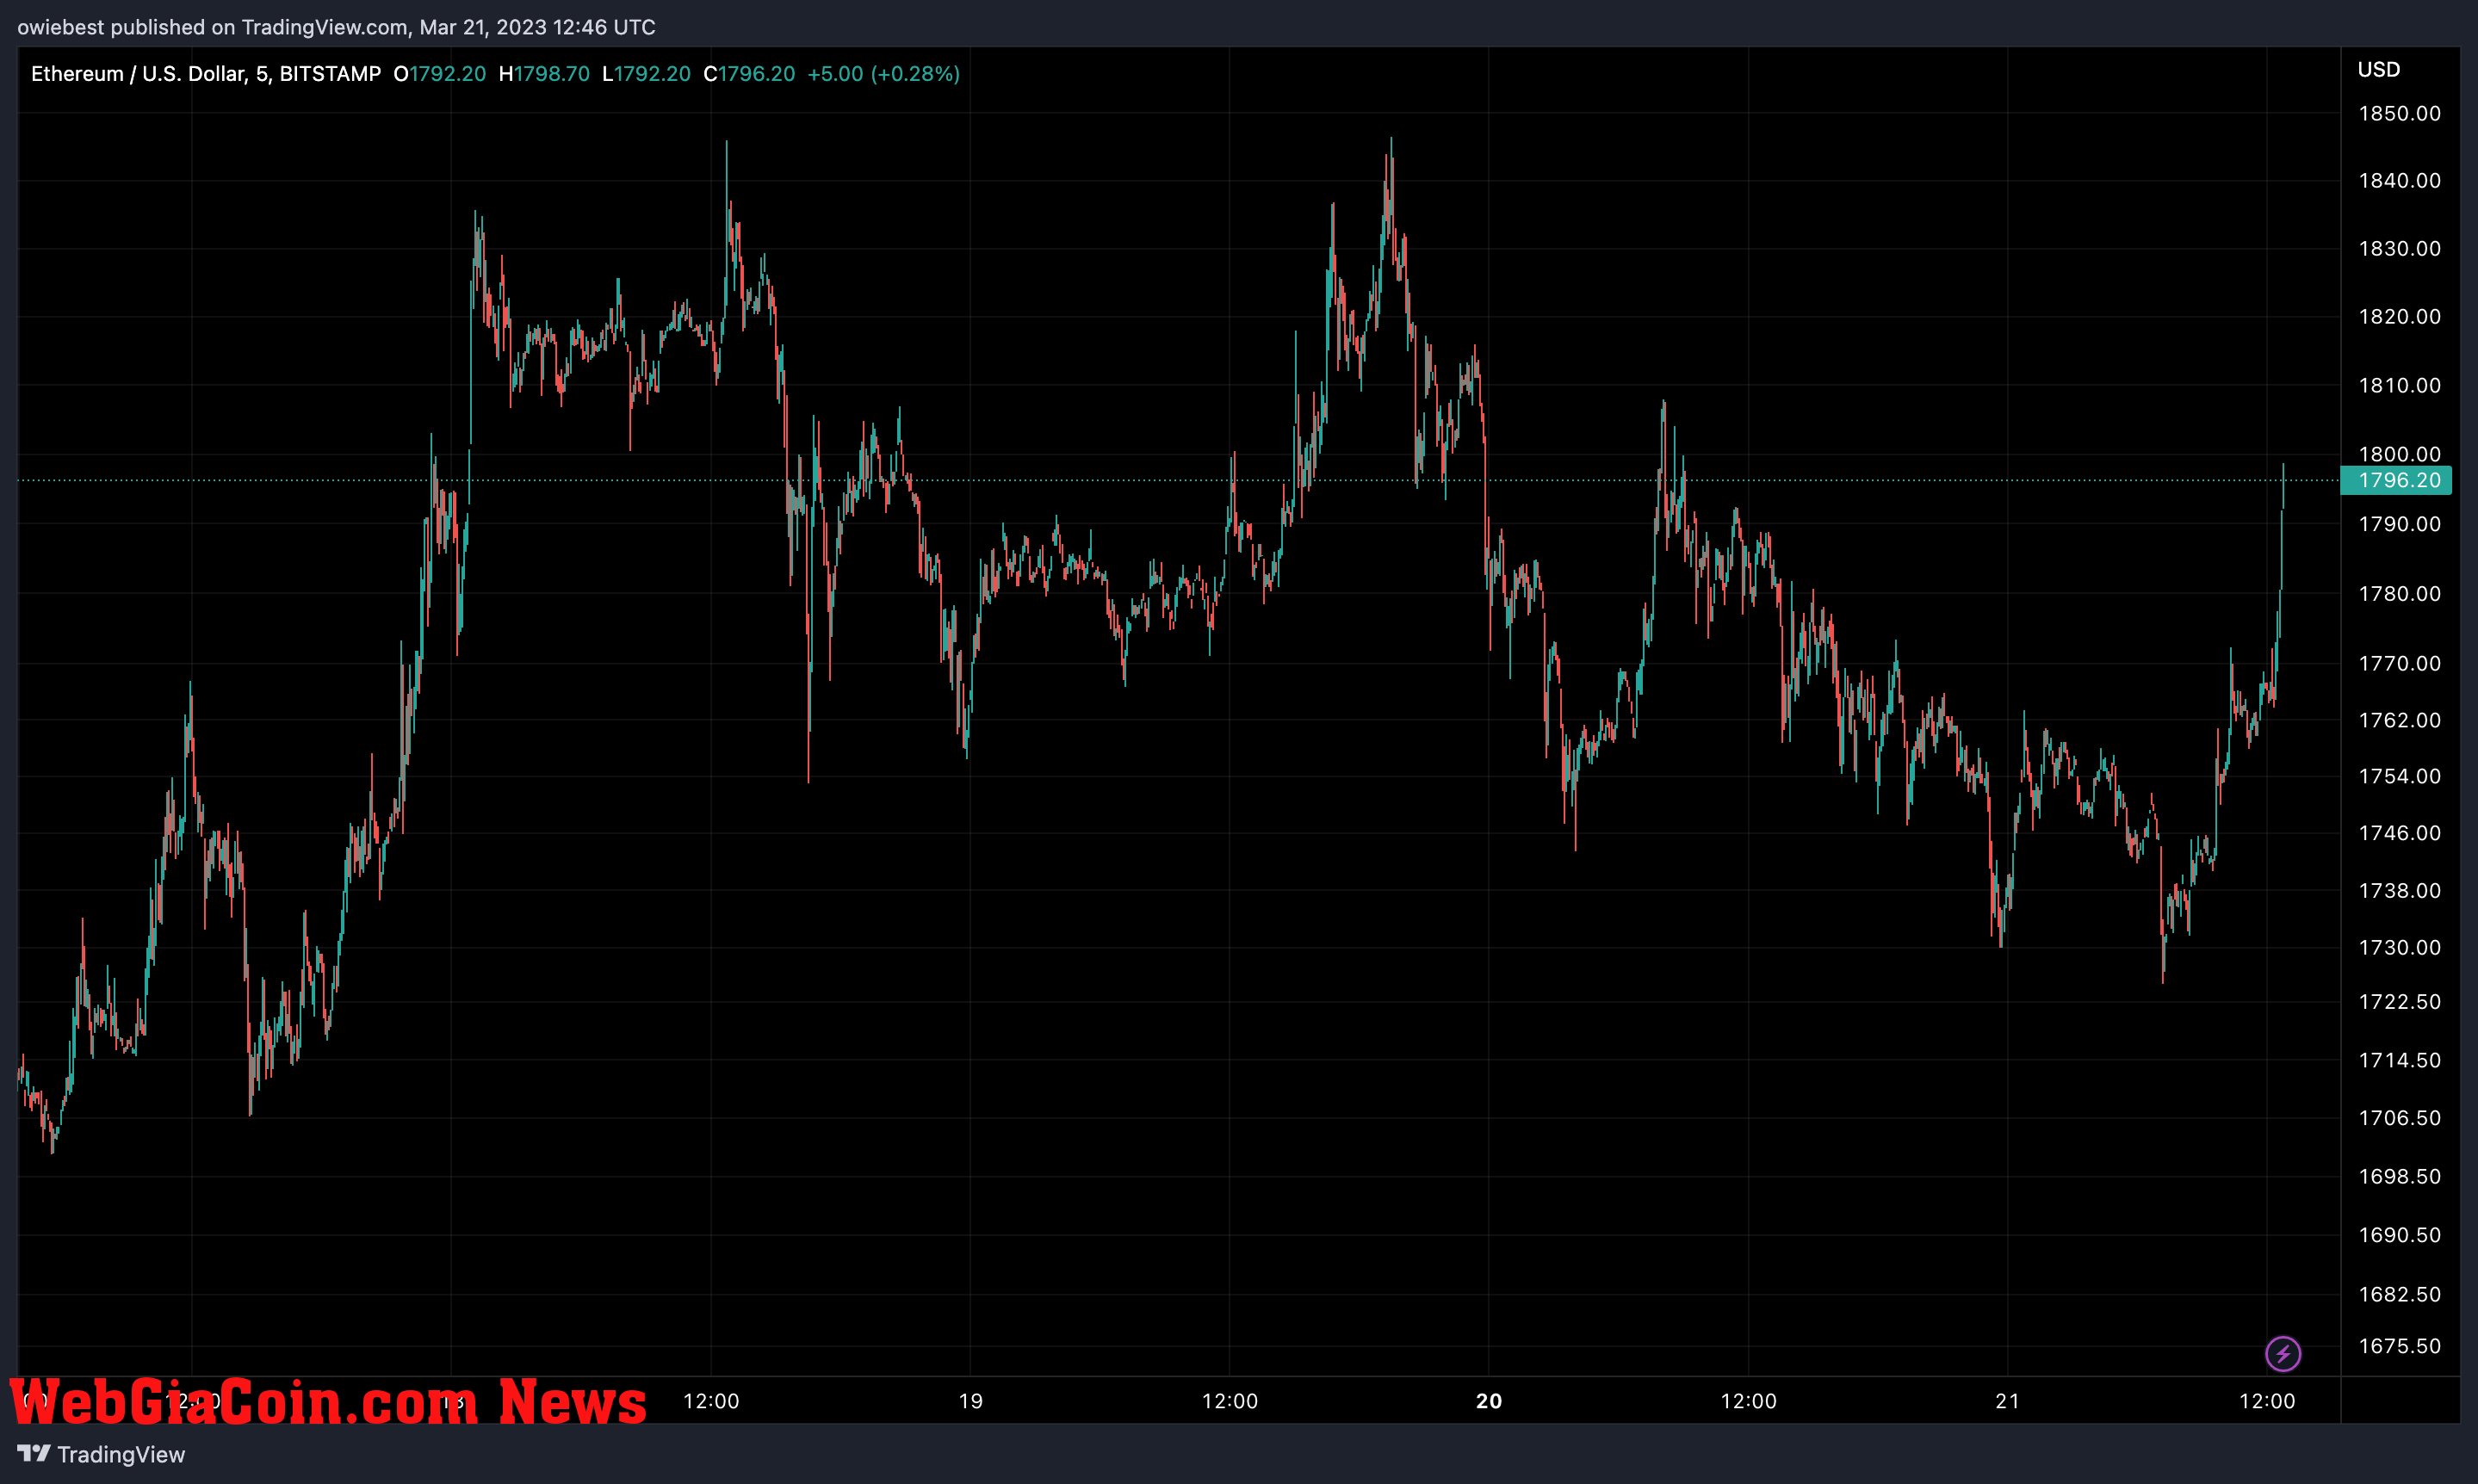Click the open value O1792.20
2478x1484 pixels.
(439, 74)
